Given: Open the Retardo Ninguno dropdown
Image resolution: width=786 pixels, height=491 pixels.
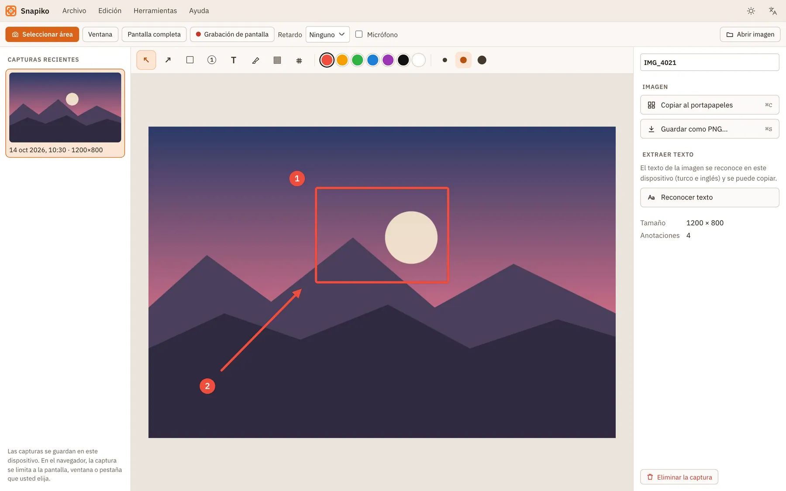Looking at the screenshot, I should (327, 34).
